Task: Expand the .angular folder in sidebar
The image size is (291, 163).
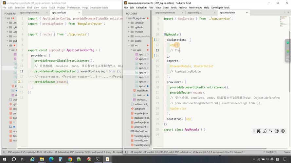Action: 139,23
